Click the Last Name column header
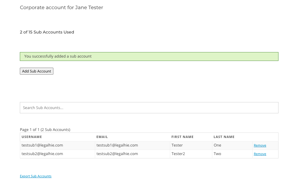 224,137
